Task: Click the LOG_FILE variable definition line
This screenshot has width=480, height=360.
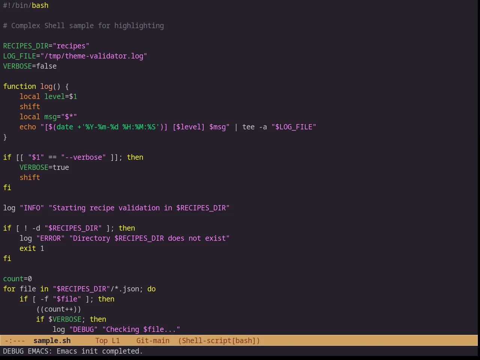Action: (x=75, y=56)
